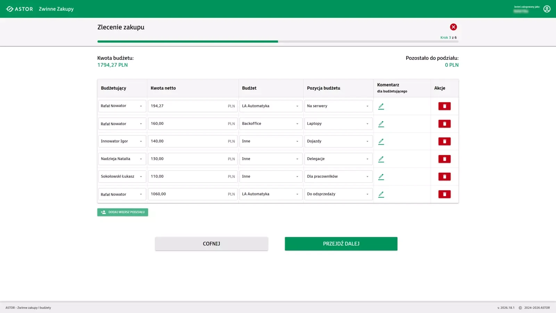Click trash icon for Laptopy row
Image resolution: width=556 pixels, height=313 pixels.
(444, 124)
